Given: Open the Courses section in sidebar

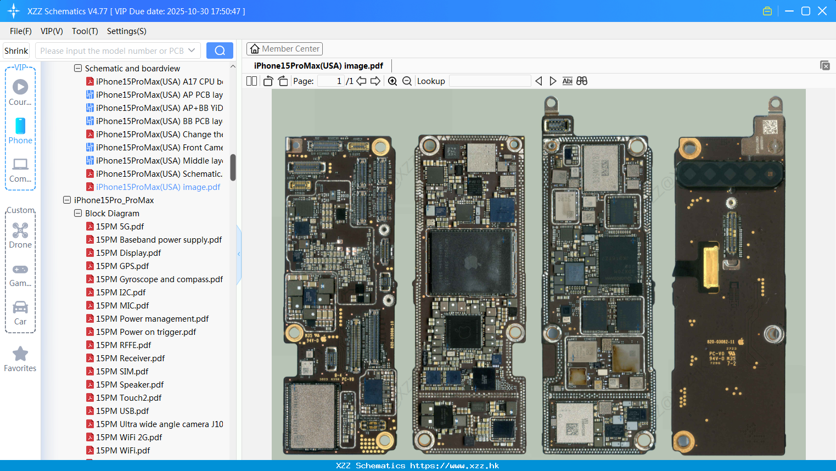Looking at the screenshot, I should click(20, 93).
